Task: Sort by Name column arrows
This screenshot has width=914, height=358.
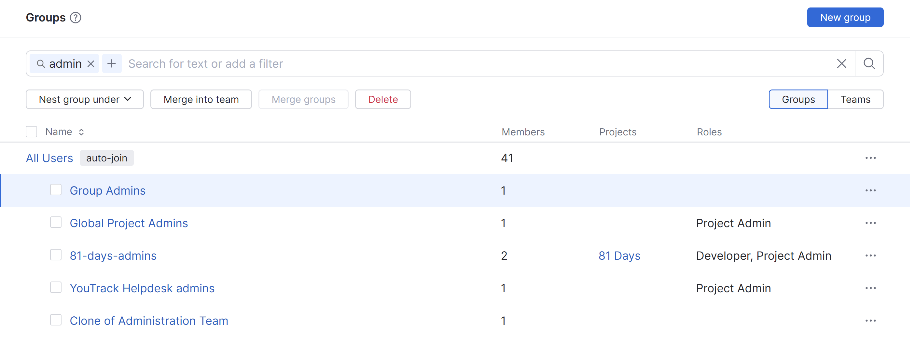Action: (x=81, y=132)
